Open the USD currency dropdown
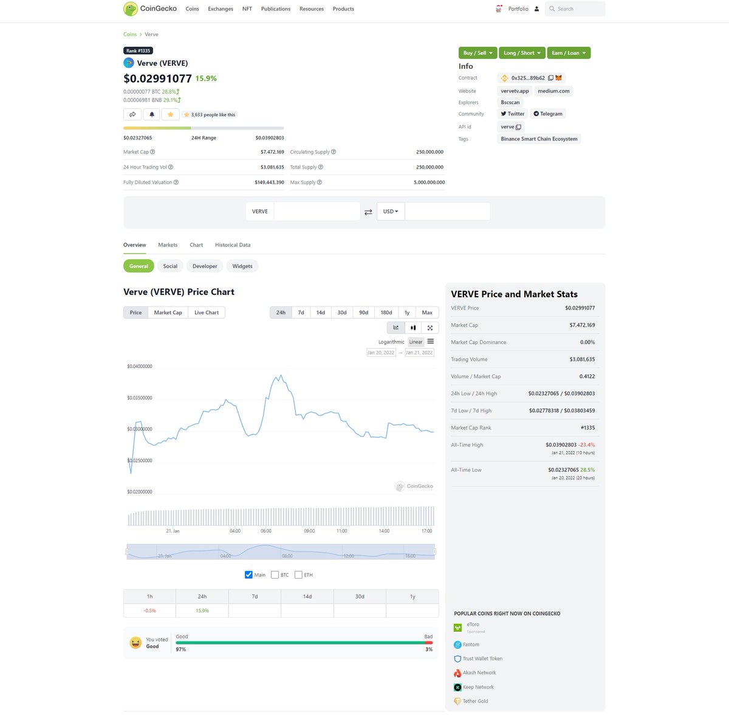This screenshot has height=715, width=729. pyautogui.click(x=391, y=212)
